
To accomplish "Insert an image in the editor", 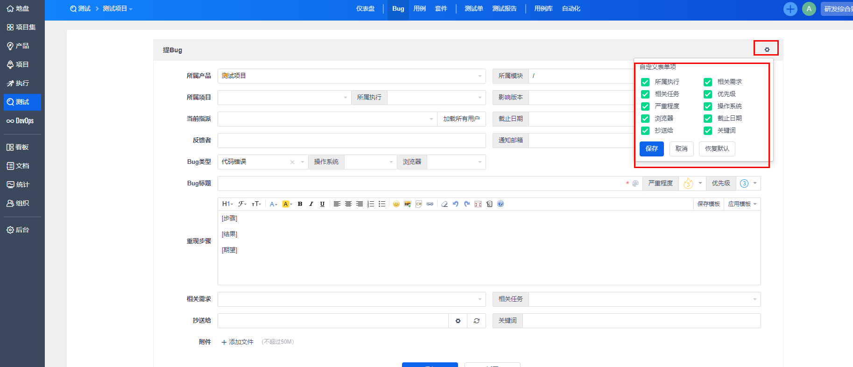I will (408, 204).
